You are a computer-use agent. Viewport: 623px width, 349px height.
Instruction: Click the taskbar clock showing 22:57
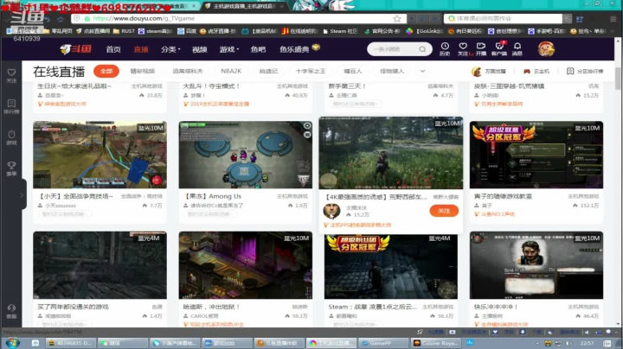click(x=587, y=343)
